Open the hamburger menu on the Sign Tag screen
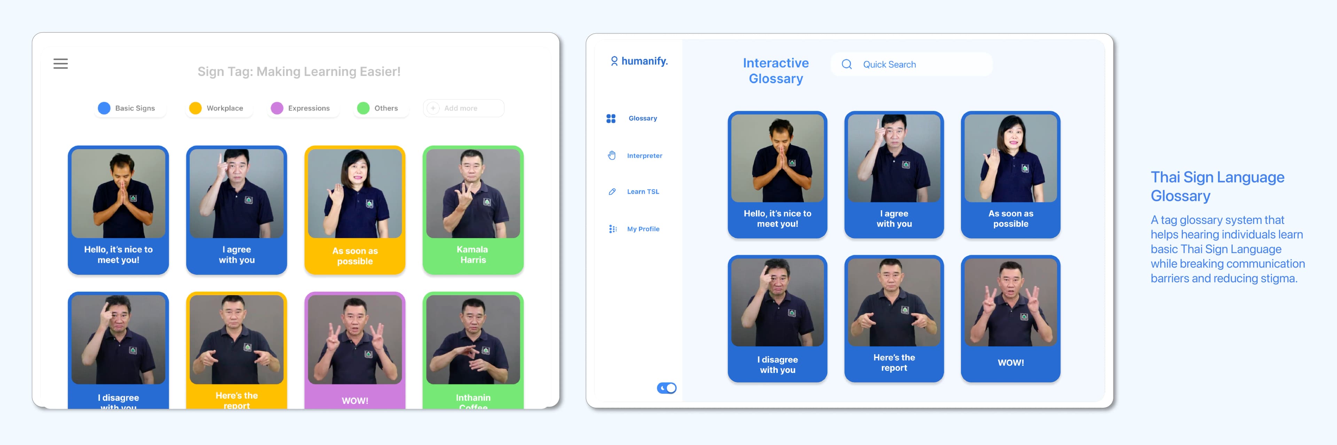Screen dimensions: 1337x445 pyautogui.click(x=60, y=63)
